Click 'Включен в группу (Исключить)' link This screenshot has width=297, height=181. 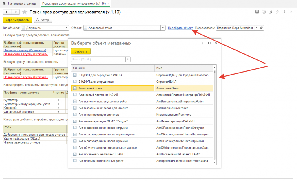tap(25, 50)
